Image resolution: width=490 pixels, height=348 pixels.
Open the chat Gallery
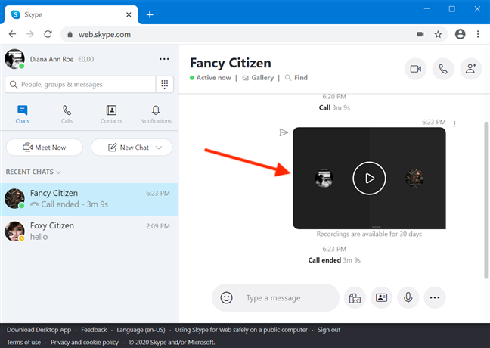pos(258,78)
